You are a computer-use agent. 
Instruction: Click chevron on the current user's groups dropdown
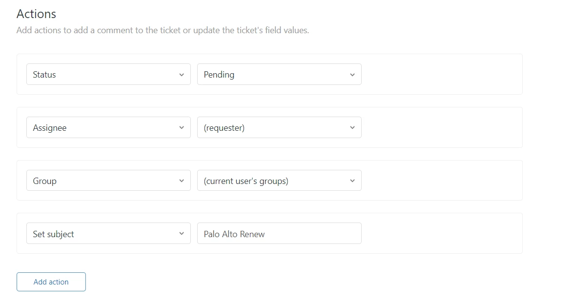352,181
